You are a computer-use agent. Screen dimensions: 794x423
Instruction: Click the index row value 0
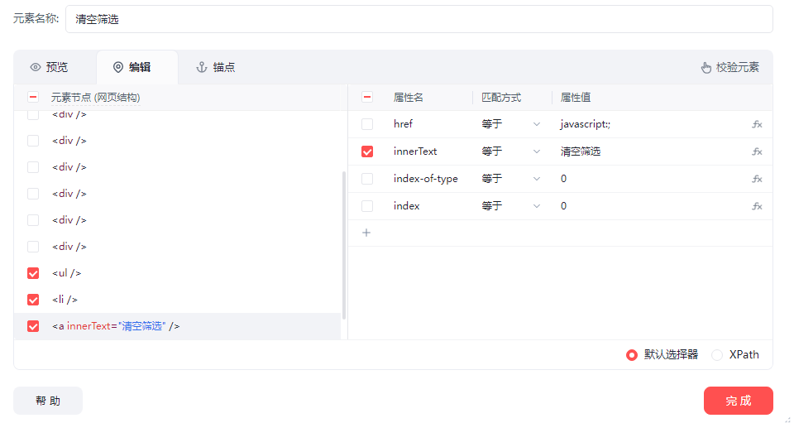tap(563, 206)
